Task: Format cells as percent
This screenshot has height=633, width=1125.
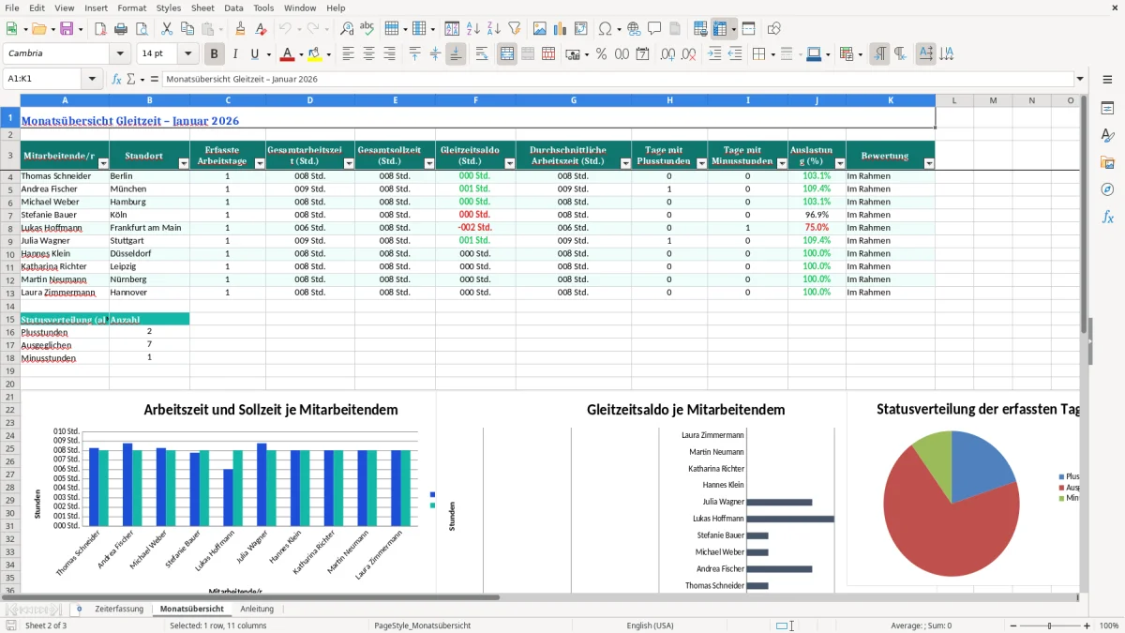Action: coord(601,54)
